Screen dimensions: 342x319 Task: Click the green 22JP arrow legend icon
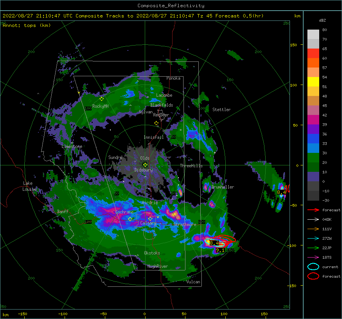tap(313, 248)
